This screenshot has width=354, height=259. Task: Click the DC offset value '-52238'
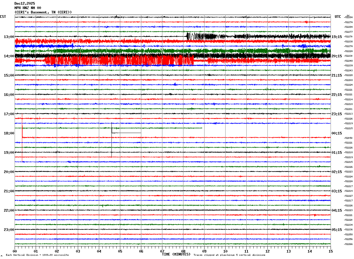click(x=348, y=42)
